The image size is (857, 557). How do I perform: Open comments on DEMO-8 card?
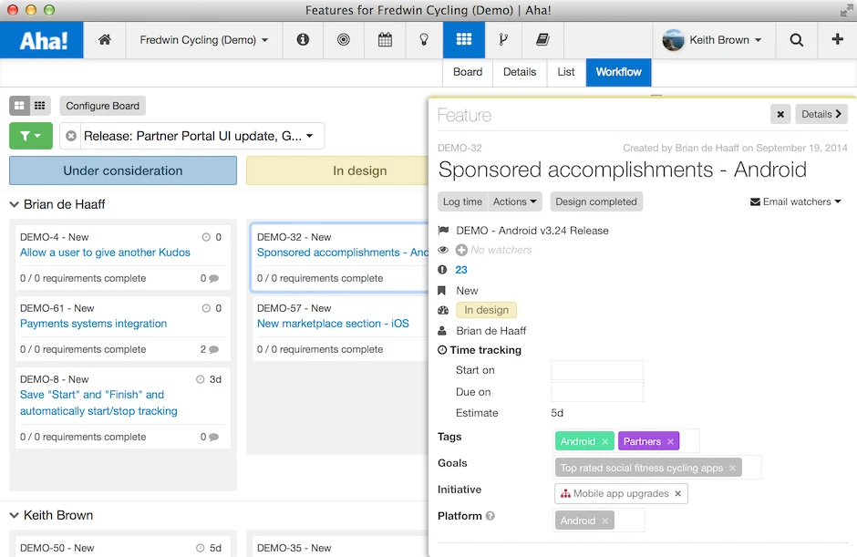[210, 437]
